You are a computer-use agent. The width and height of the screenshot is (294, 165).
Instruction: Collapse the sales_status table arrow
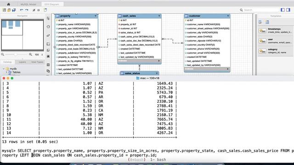(157, 73)
